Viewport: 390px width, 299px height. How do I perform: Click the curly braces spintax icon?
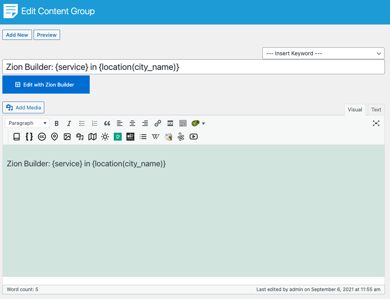[x=29, y=137]
